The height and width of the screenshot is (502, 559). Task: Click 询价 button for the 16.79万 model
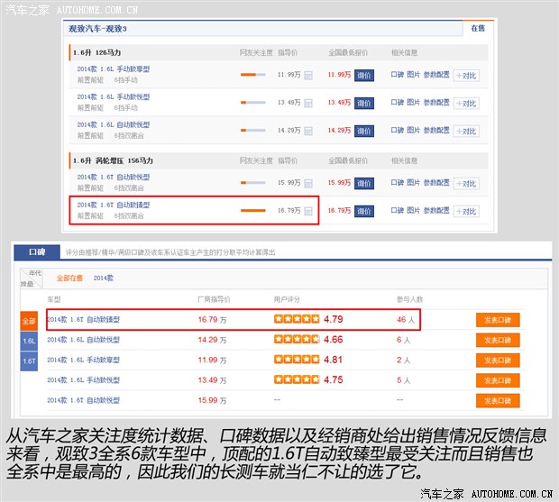(363, 211)
